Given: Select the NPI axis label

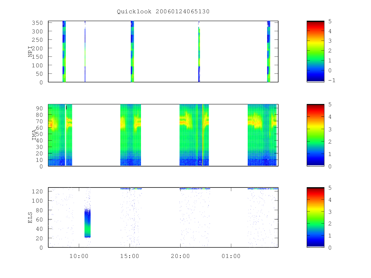Looking at the screenshot, I should (x=31, y=52).
